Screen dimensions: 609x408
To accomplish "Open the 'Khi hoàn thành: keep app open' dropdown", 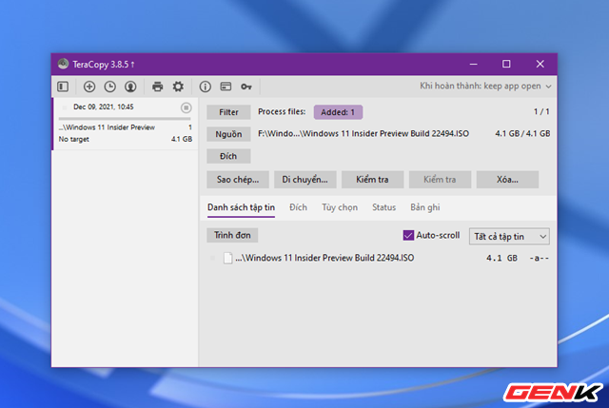I will tap(485, 86).
